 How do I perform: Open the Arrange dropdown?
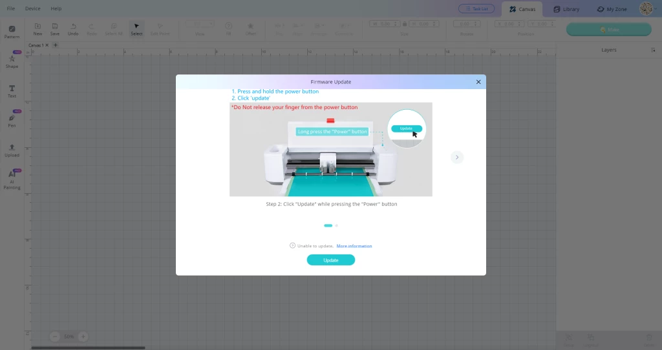(319, 29)
